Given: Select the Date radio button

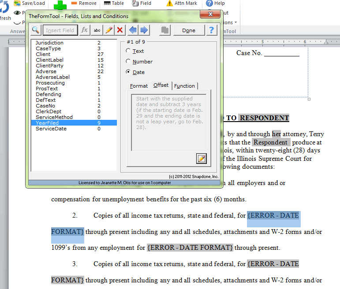Looking at the screenshot, I should pyautogui.click(x=129, y=72).
